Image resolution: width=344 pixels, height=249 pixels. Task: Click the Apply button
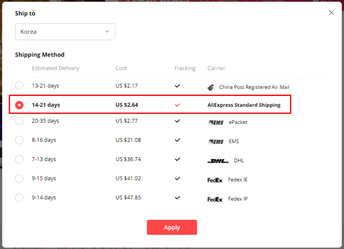(x=172, y=228)
